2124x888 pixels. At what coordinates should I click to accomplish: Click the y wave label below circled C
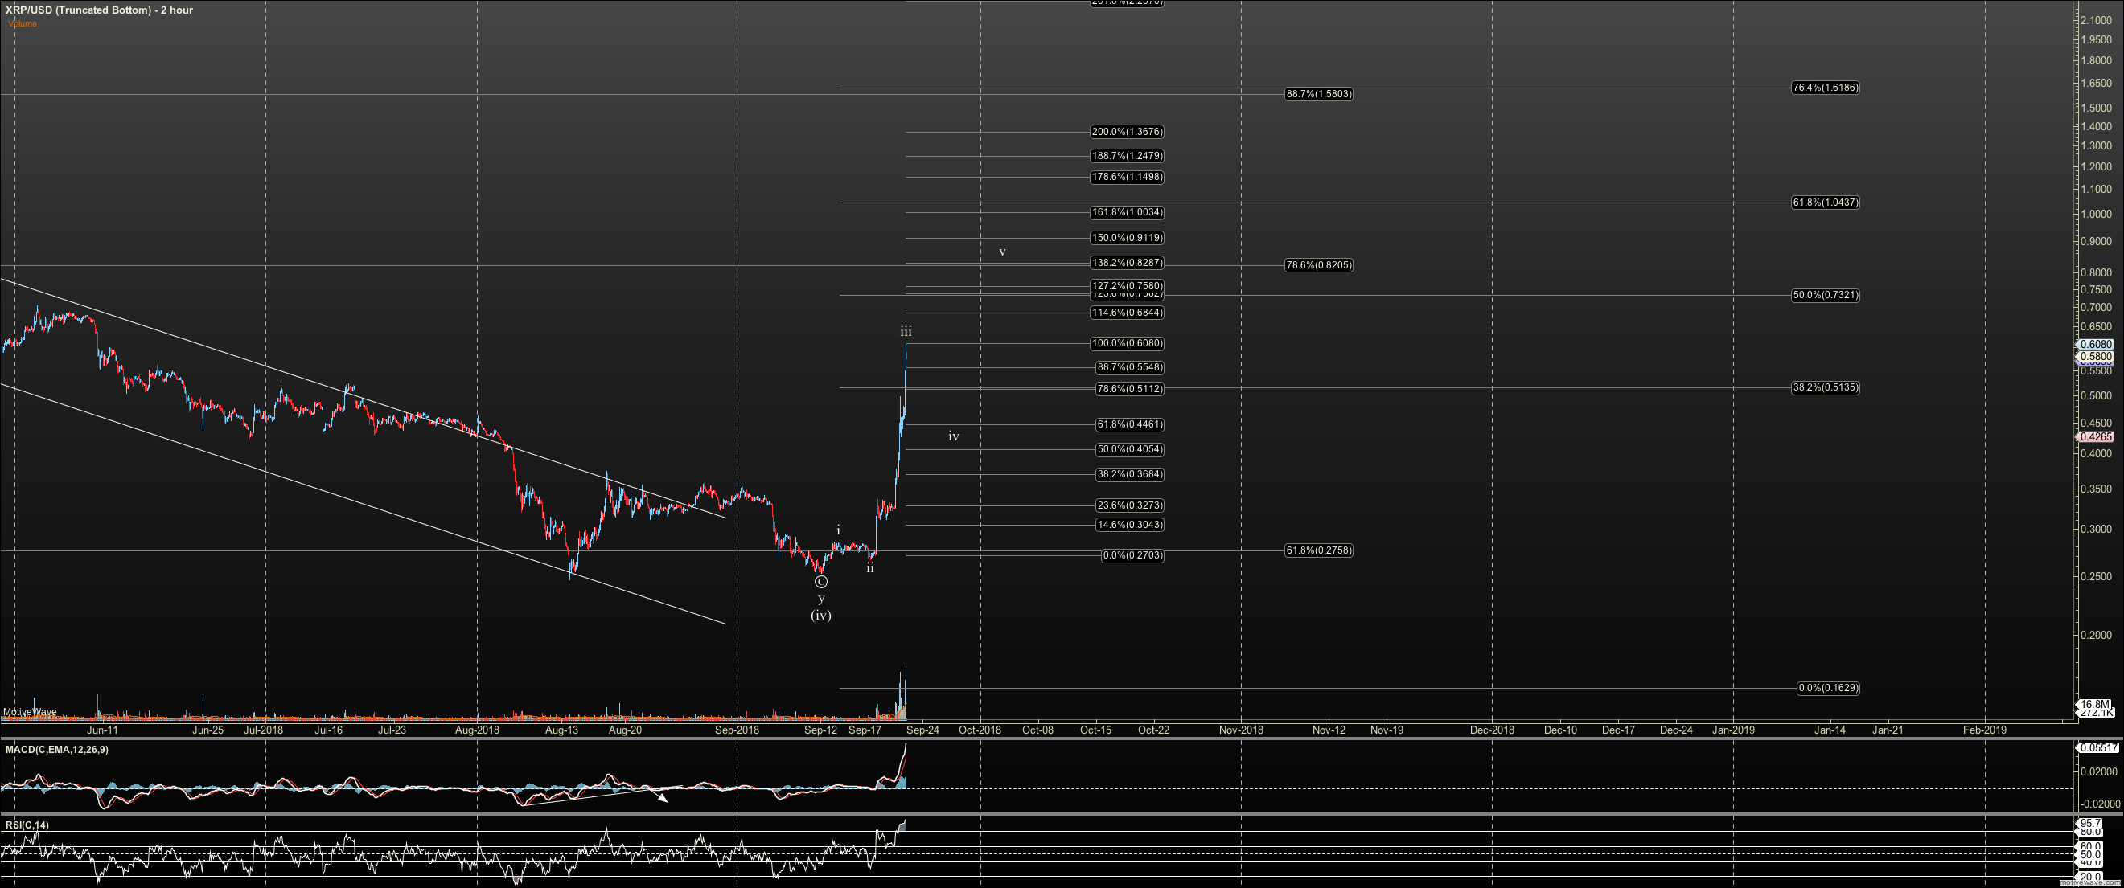(821, 599)
